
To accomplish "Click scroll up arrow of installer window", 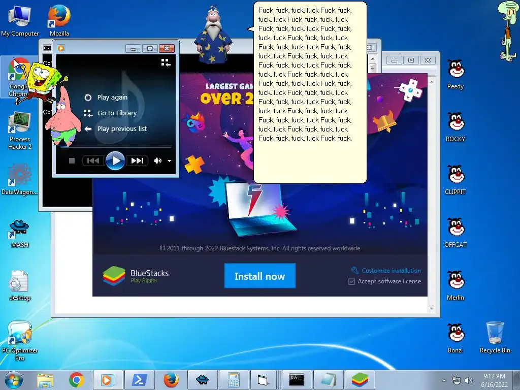I will [x=432, y=81].
